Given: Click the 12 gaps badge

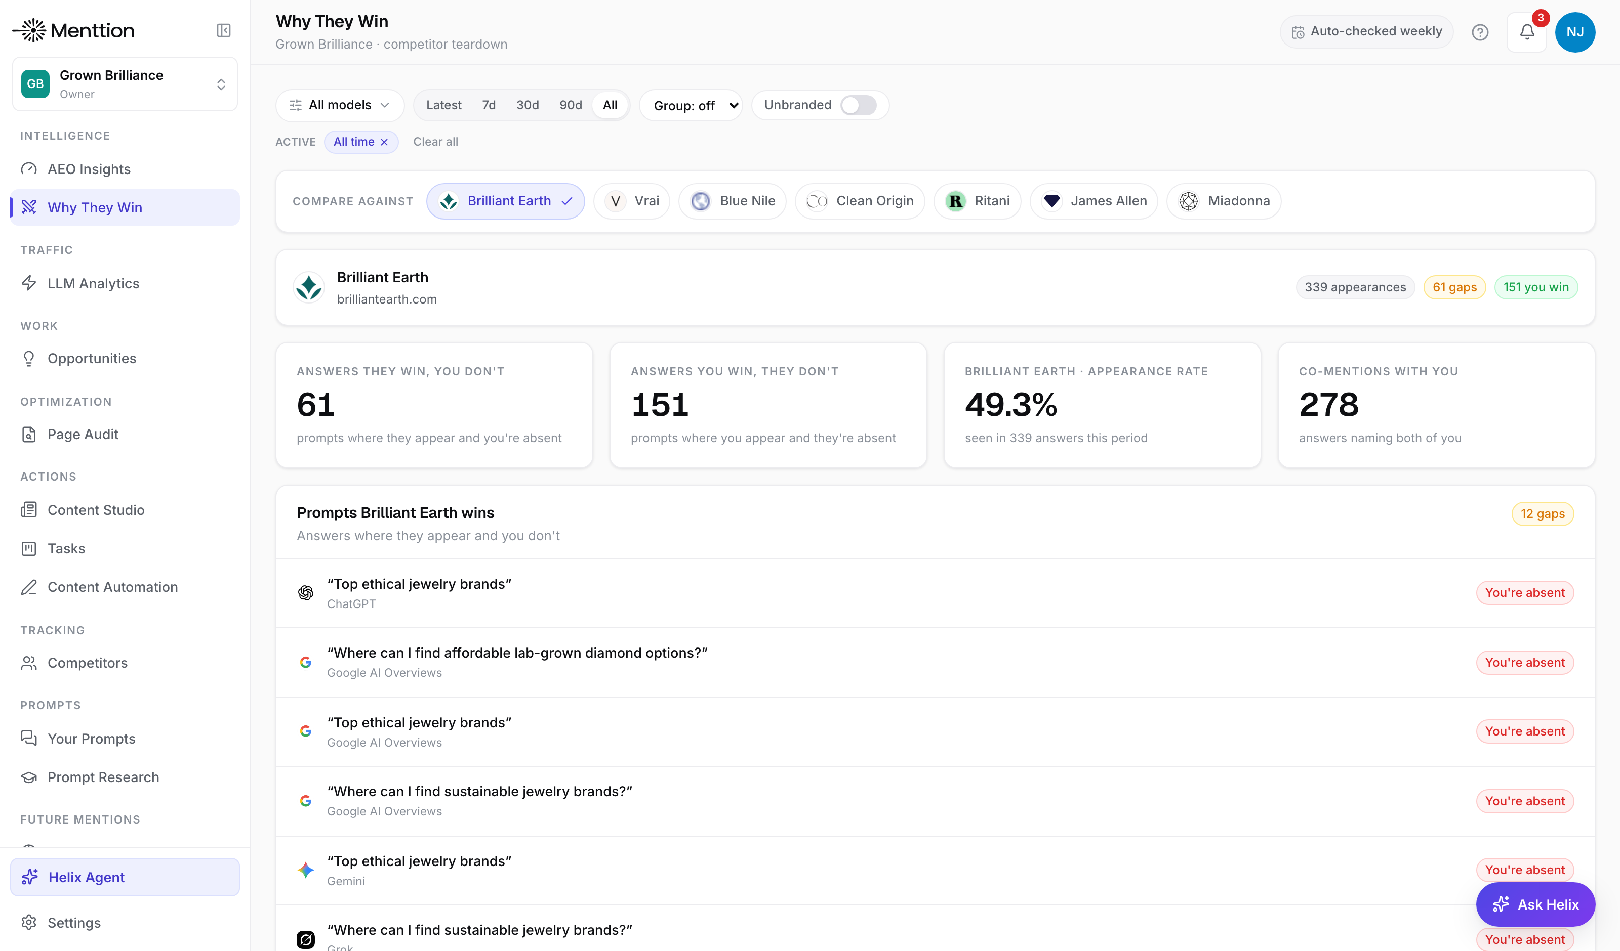Looking at the screenshot, I should [1542, 513].
